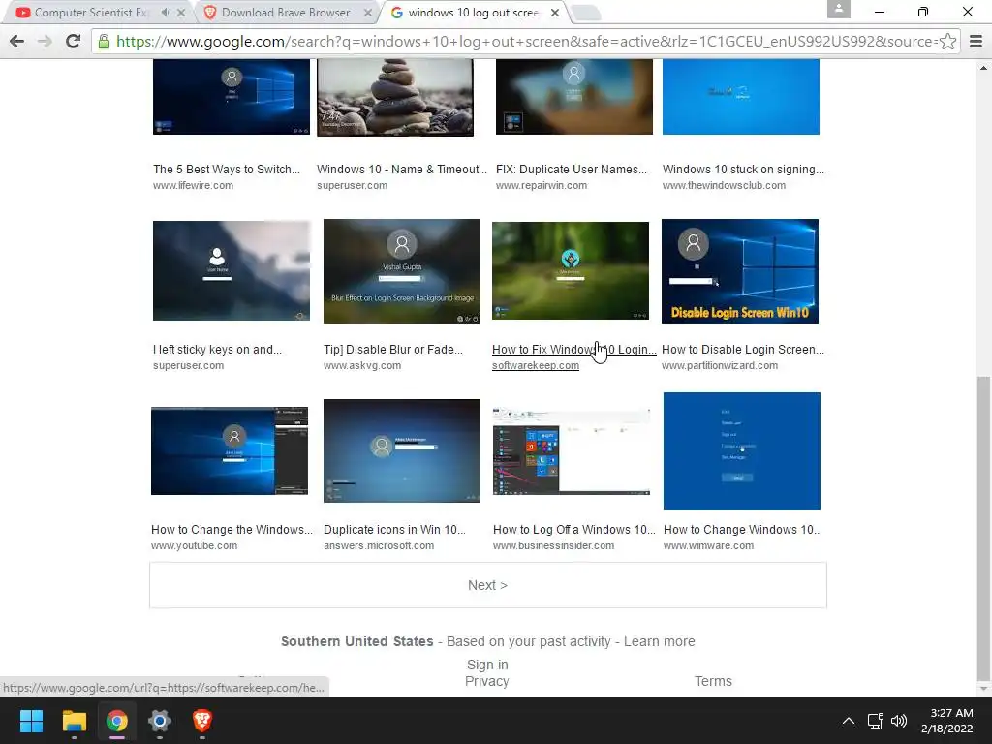Mute the Computer Scientist tab audio icon
This screenshot has width=992, height=744.
166,12
